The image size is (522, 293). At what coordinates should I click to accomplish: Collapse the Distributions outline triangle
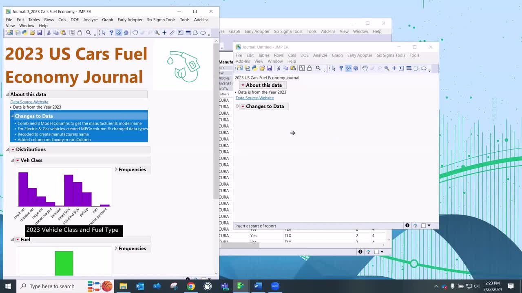(7, 150)
